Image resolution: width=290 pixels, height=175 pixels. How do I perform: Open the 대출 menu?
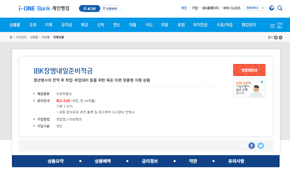[133, 25]
